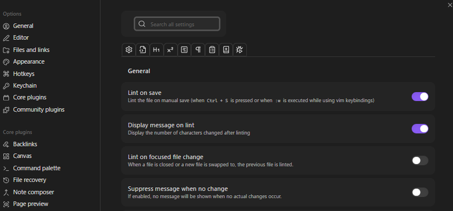Click the 'Options' sidebar section label

[x=12, y=14]
